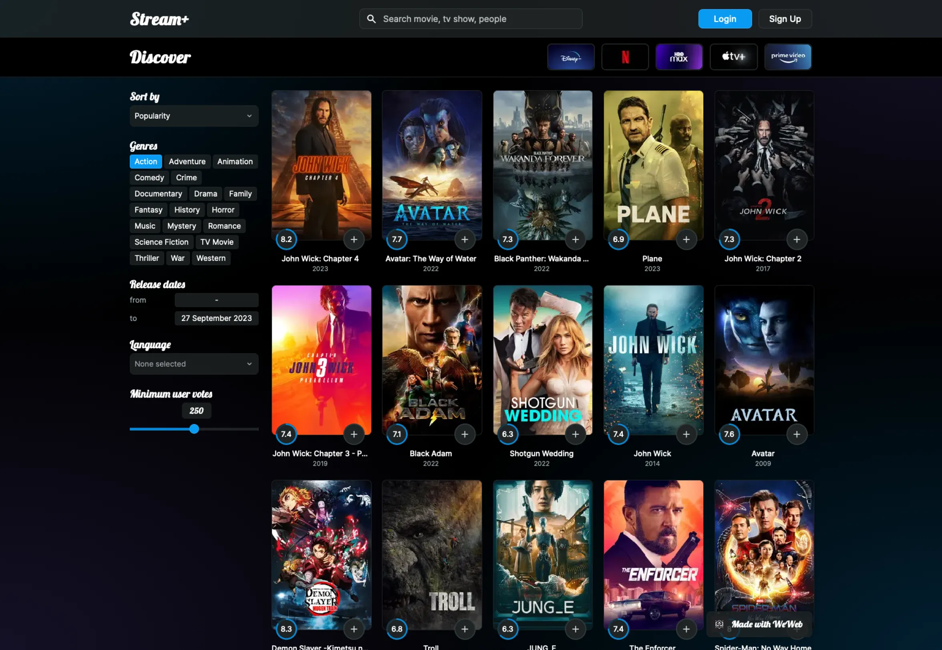The image size is (942, 650).
Task: Click the Stream+ logo
Action: coord(159,19)
